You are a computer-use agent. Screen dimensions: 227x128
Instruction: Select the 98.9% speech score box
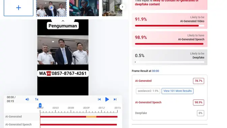tap(198, 102)
